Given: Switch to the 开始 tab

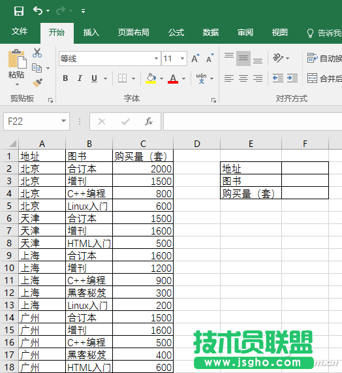Looking at the screenshot, I should click(x=57, y=33).
